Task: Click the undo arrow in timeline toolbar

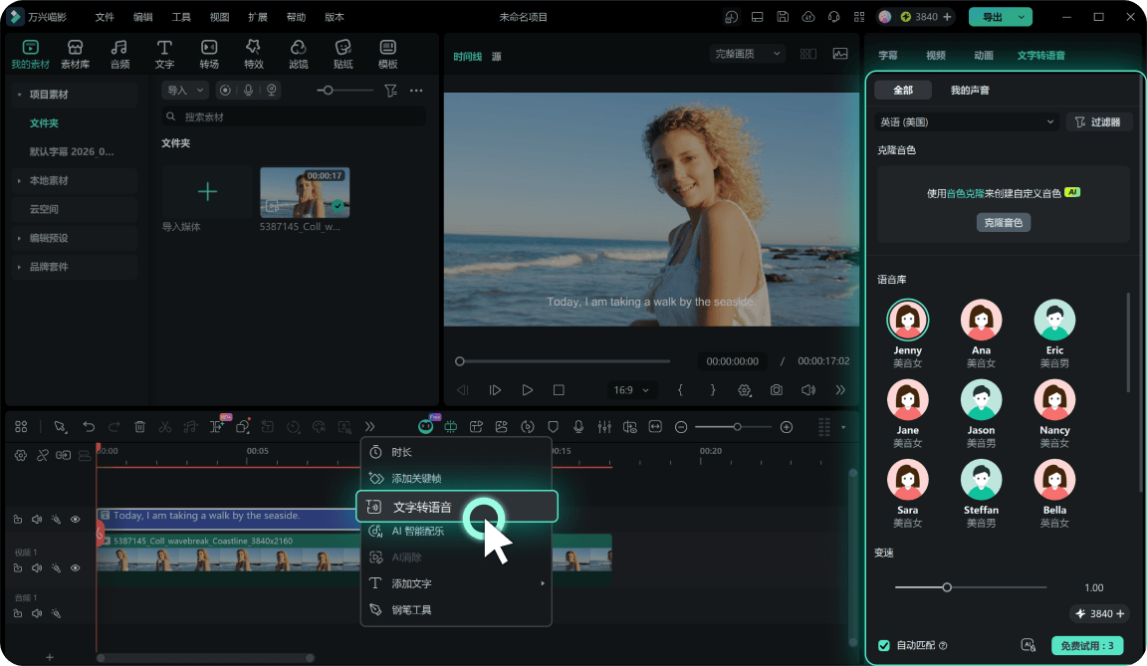Action: click(x=89, y=427)
